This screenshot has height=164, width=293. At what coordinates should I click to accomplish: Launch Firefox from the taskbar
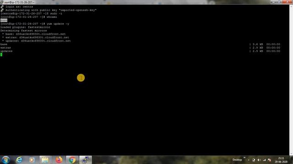pyautogui.click(x=59, y=160)
